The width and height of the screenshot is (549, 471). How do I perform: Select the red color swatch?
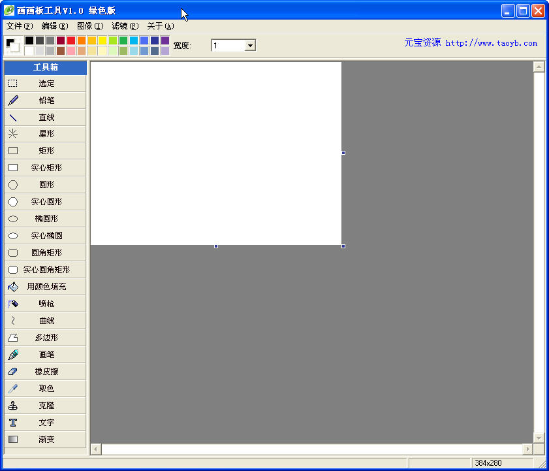(70, 40)
